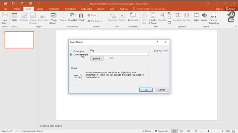Screen dimensions: 238x133
Task: Open the Undo history dropdown arrow
Action: tap(16, 3)
